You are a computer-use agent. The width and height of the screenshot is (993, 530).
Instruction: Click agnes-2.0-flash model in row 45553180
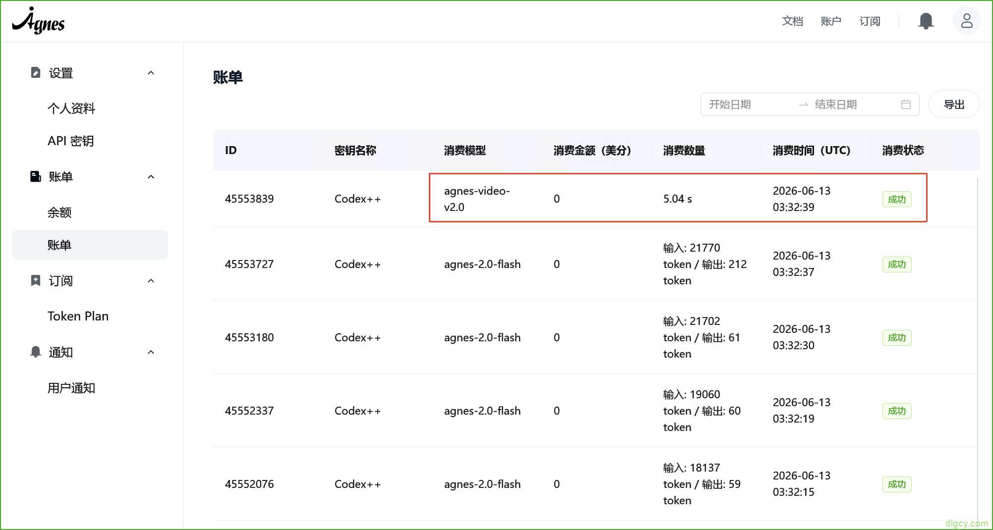click(x=482, y=337)
